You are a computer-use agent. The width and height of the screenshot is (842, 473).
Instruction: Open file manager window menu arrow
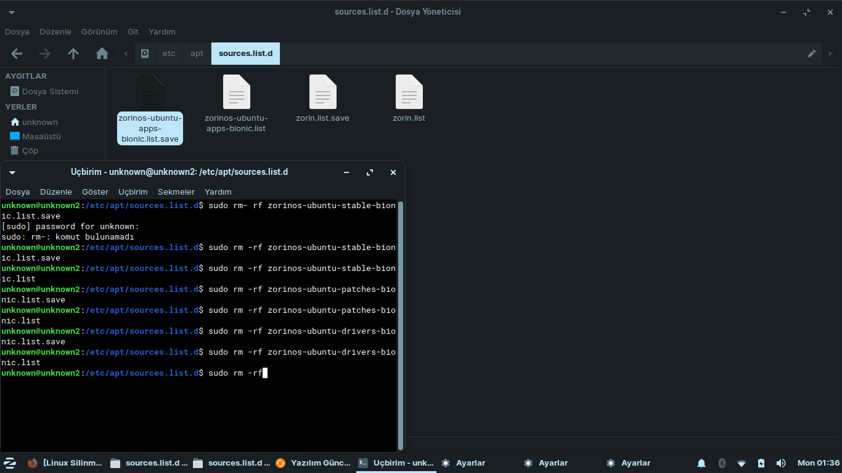(12, 12)
